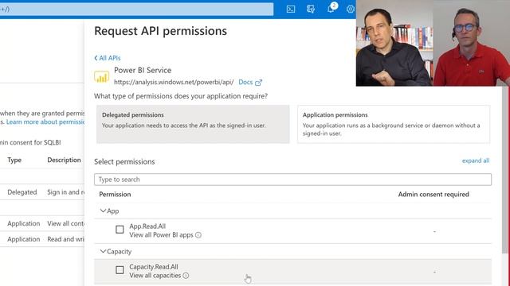Open the Docs link
The height and width of the screenshot is (286, 510).
tap(245, 82)
